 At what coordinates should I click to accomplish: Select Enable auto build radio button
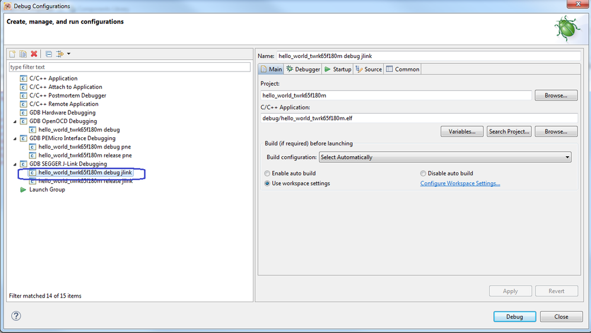[267, 173]
